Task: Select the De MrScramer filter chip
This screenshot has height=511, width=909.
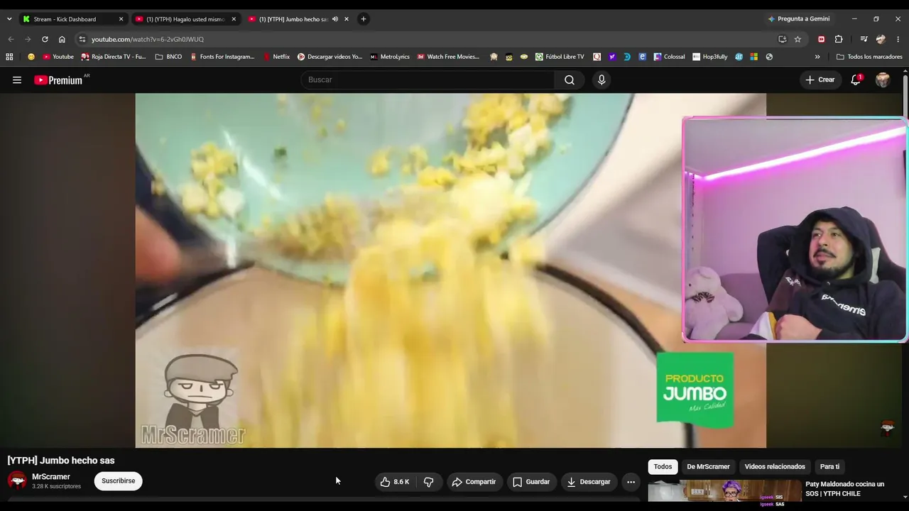Action: click(708, 467)
